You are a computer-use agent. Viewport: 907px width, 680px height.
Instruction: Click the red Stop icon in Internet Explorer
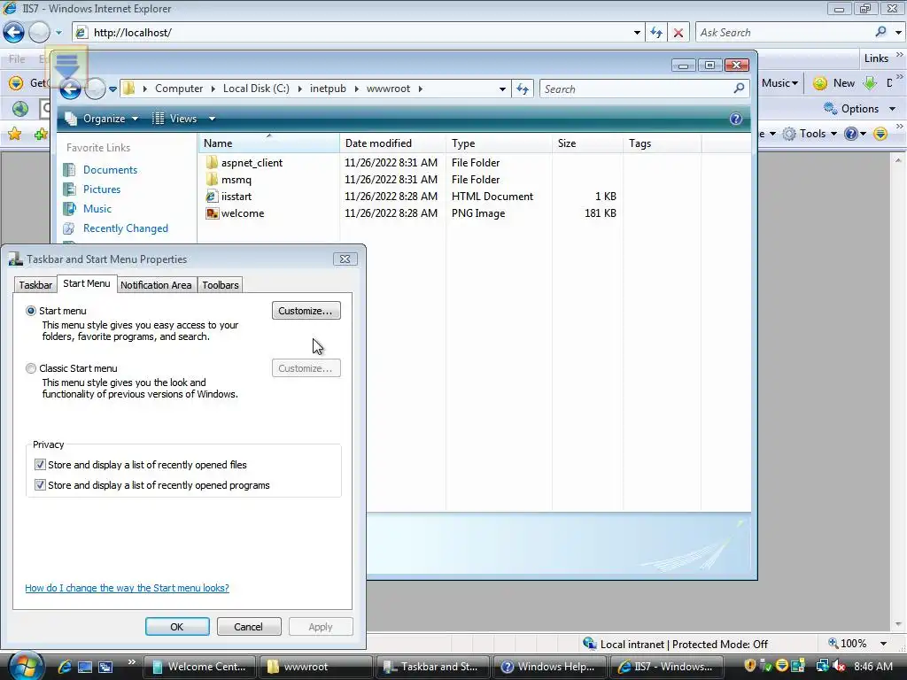click(x=678, y=33)
